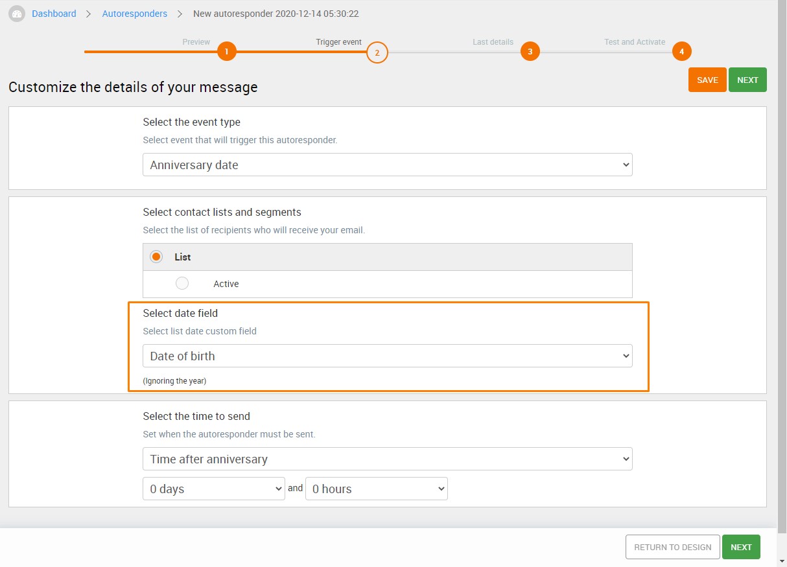Go to step 3 Last details circle
787x567 pixels.
[530, 52]
